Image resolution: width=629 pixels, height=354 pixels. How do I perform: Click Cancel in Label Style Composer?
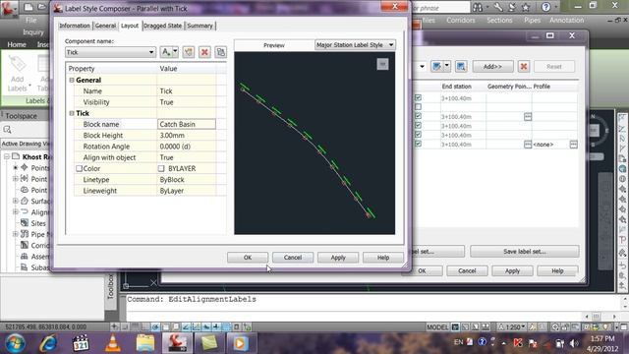pos(293,258)
